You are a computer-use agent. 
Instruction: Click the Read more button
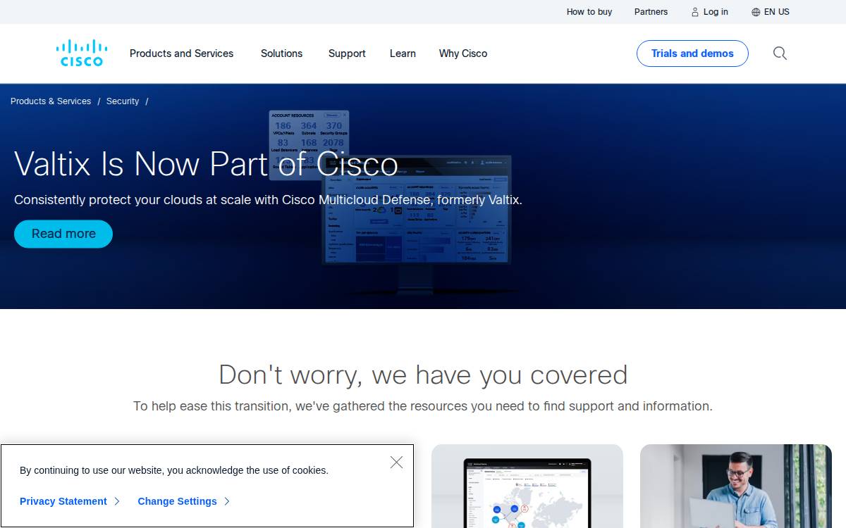[x=63, y=234]
